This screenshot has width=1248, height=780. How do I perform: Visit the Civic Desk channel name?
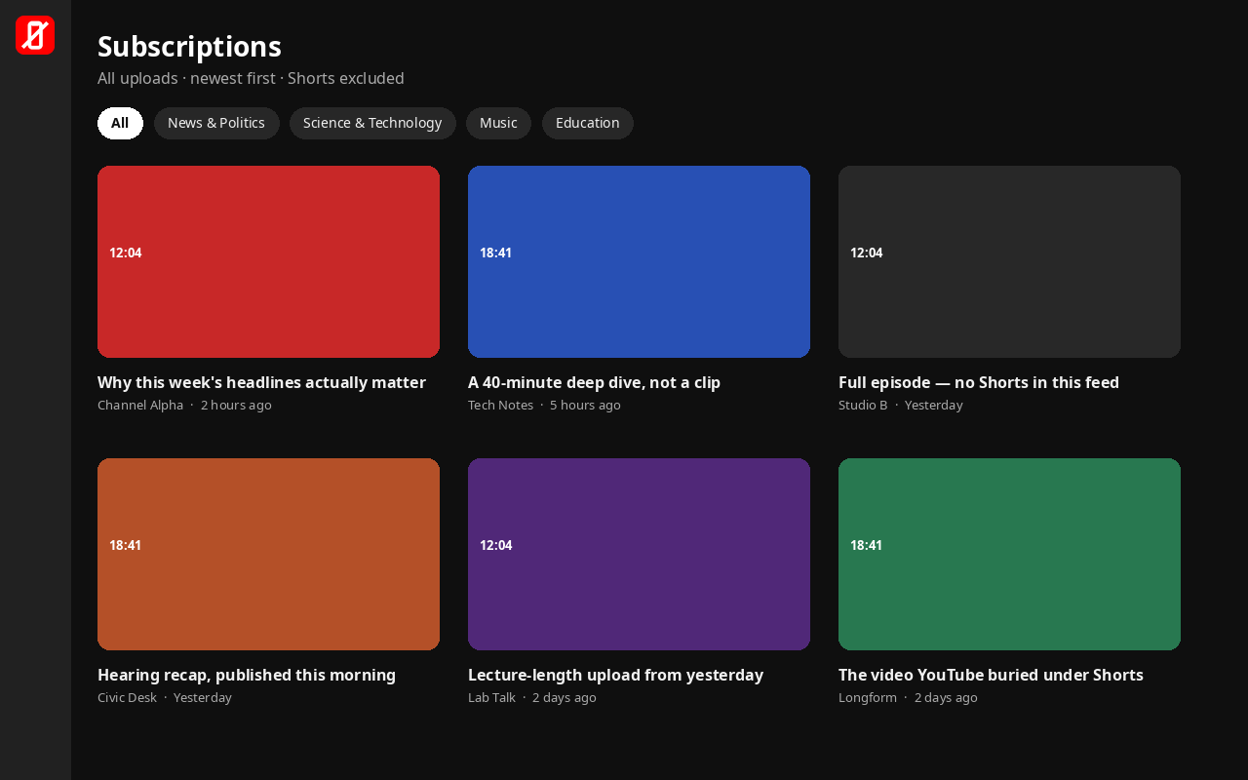coord(127,697)
